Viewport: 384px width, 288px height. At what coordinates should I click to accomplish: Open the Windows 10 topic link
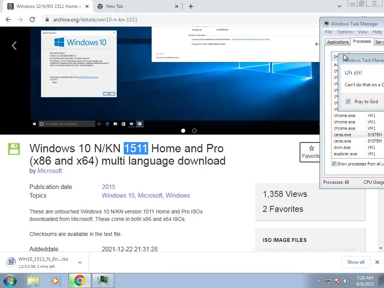click(118, 195)
